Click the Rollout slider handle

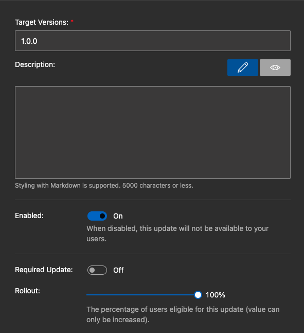[198, 295]
